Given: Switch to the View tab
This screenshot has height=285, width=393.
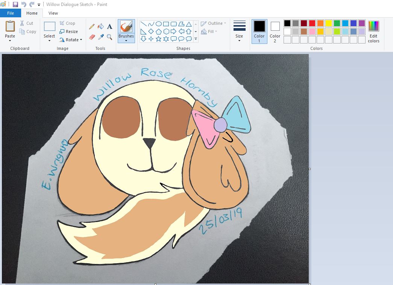Looking at the screenshot, I should click(x=53, y=13).
